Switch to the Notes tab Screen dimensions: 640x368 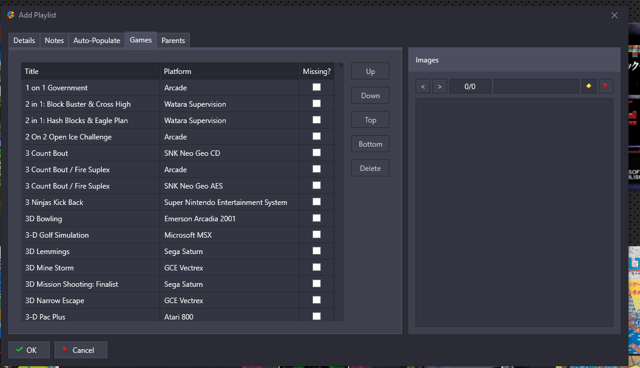54,41
